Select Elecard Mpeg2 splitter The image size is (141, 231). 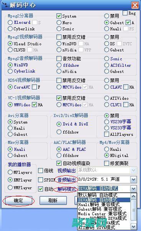(x=10, y=22)
